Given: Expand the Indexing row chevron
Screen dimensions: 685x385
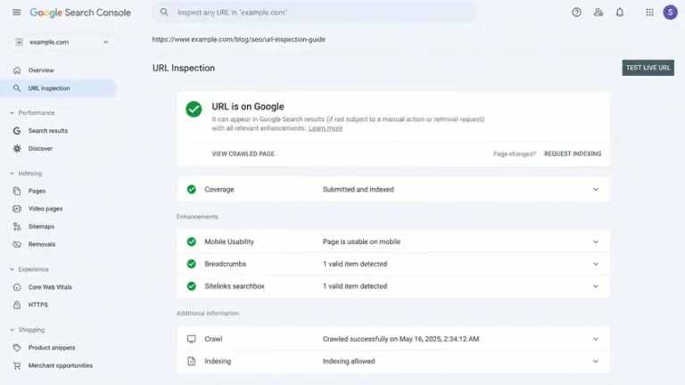Looking at the screenshot, I should tap(596, 361).
